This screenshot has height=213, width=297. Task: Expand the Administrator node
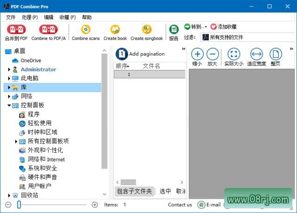(9, 70)
